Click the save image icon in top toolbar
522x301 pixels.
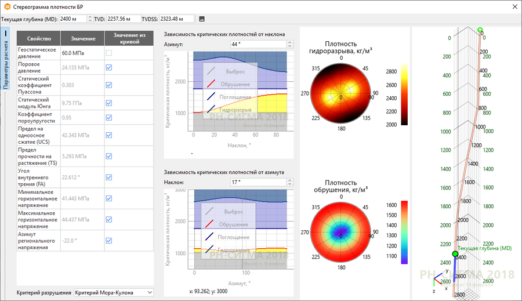point(202,19)
